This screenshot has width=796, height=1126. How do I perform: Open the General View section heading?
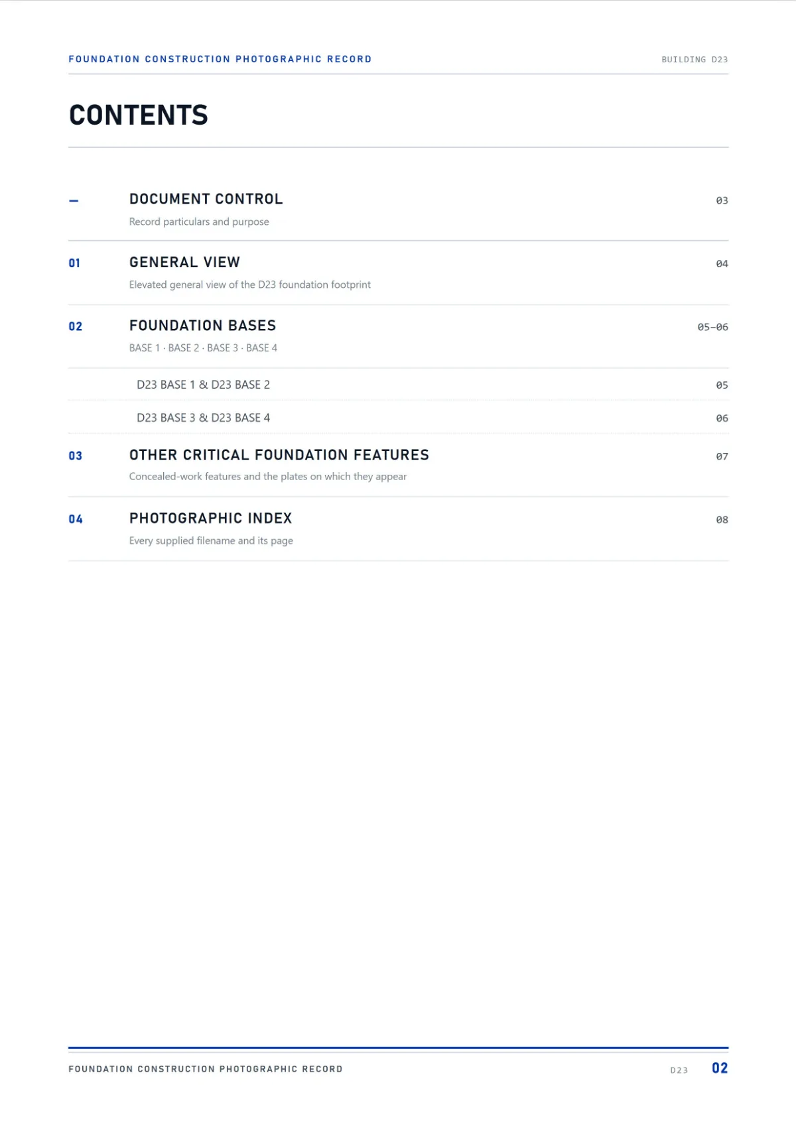tap(184, 262)
